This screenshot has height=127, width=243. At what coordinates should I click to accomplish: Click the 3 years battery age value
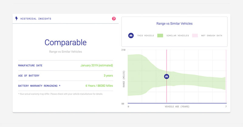(108, 76)
